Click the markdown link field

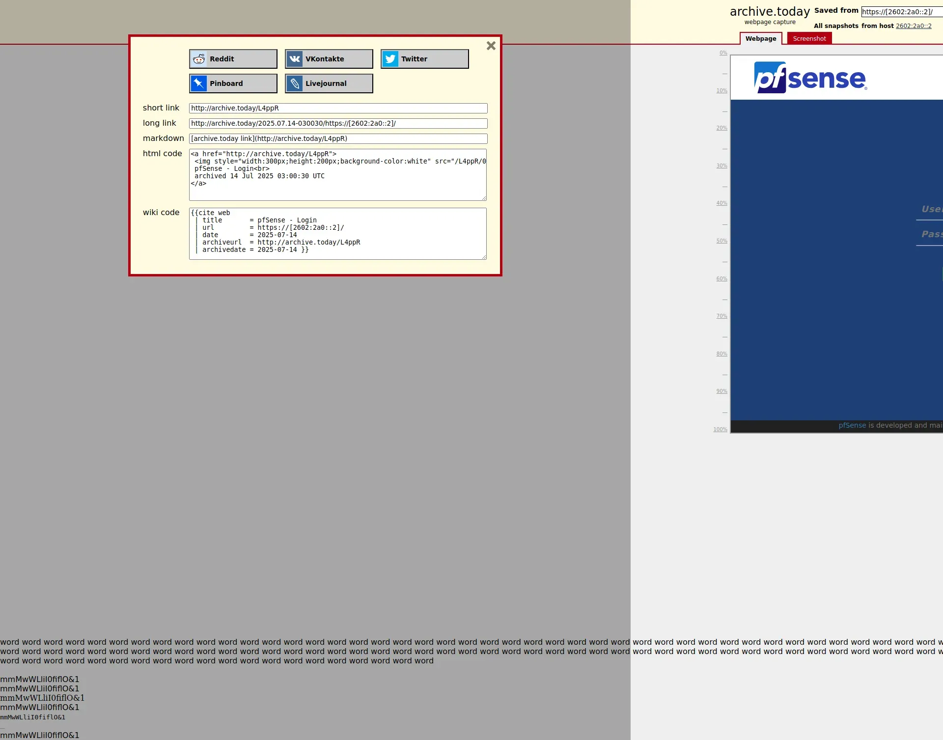click(x=338, y=138)
